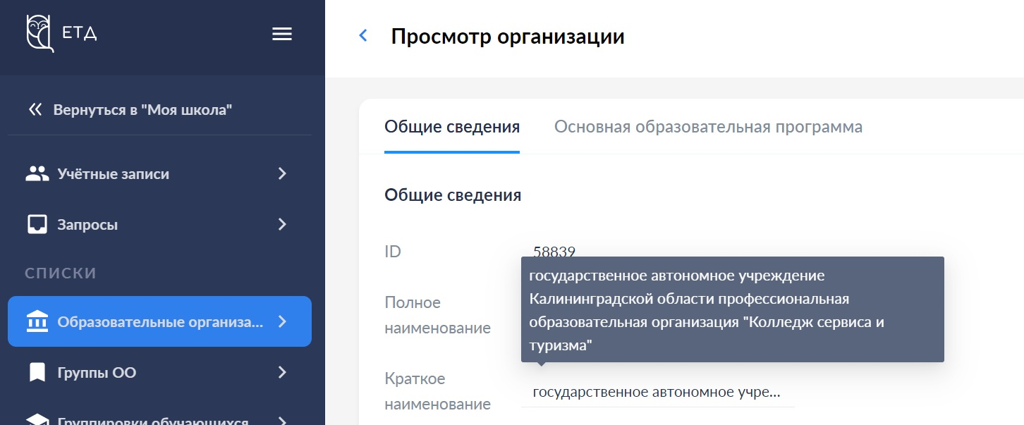Click the building icon for Образовательные организации
1024x425 pixels.
click(37, 322)
